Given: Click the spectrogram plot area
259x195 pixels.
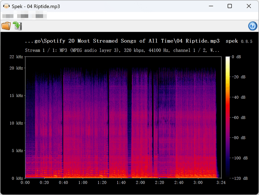Looking at the screenshot, I should click(123, 117).
